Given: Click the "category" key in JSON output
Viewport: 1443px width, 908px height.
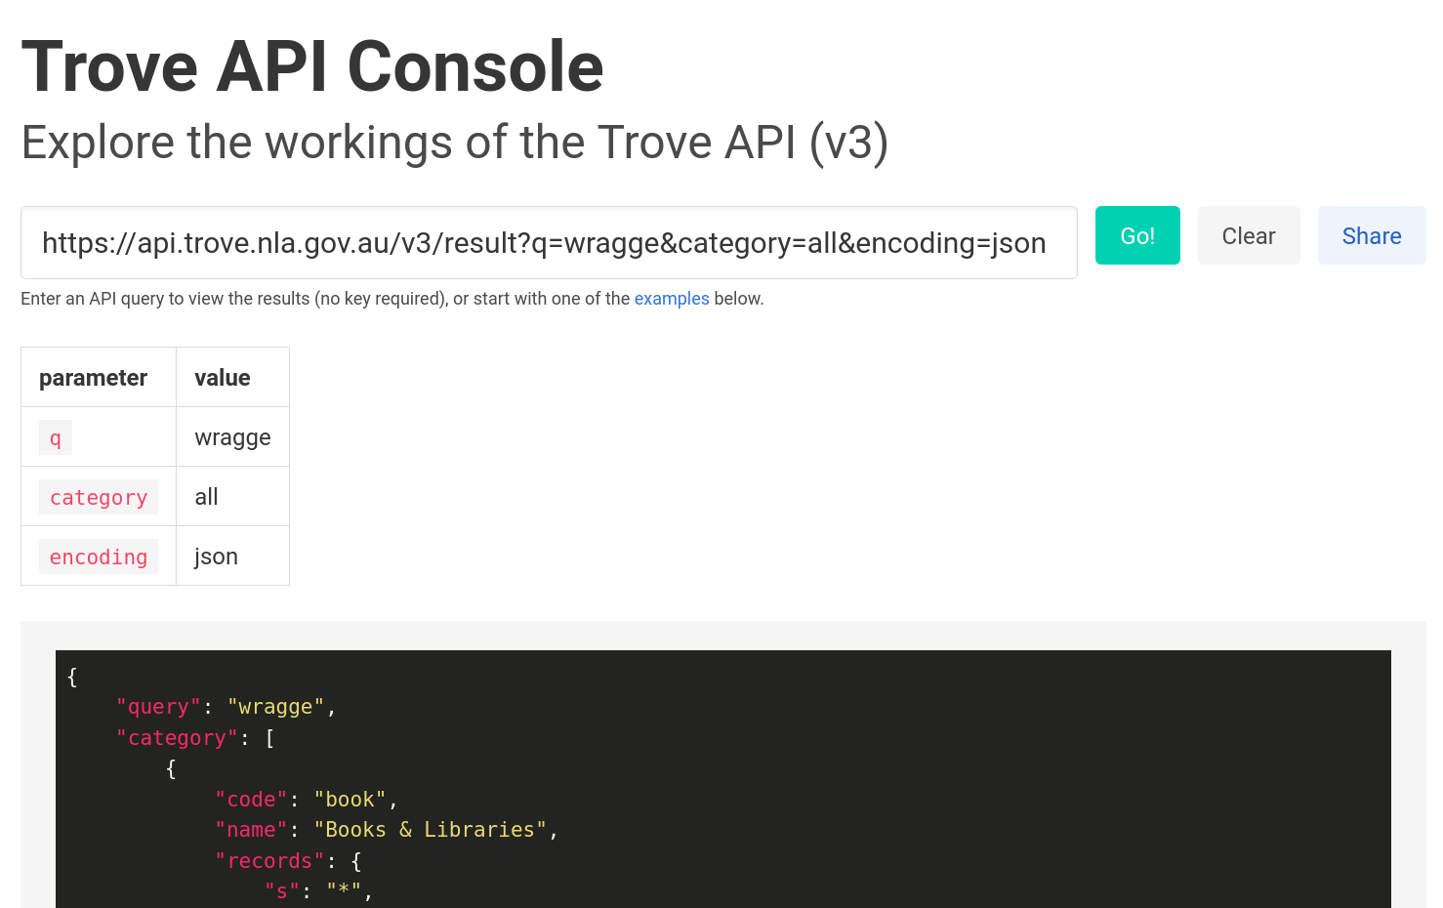Looking at the screenshot, I should 177,738.
